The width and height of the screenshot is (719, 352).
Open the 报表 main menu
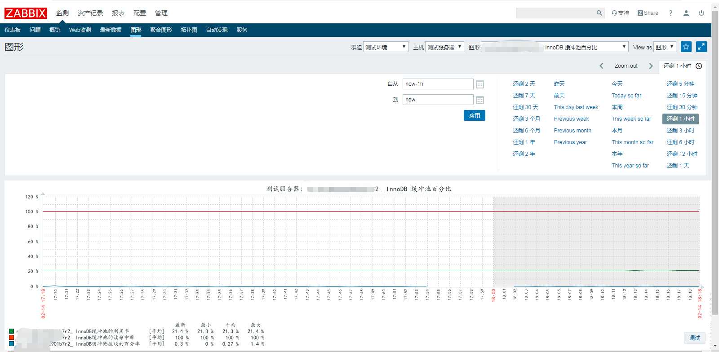118,13
